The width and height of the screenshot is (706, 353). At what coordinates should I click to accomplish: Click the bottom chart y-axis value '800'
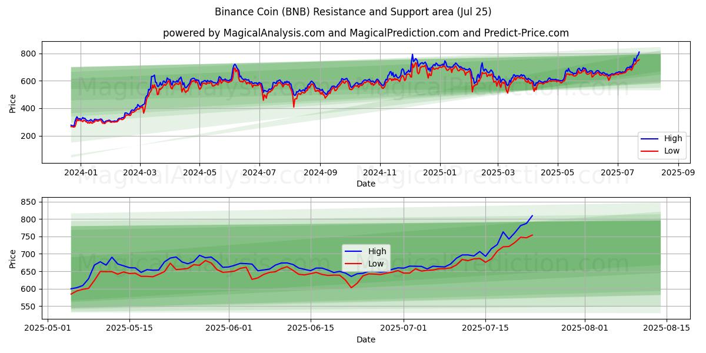pos(29,219)
